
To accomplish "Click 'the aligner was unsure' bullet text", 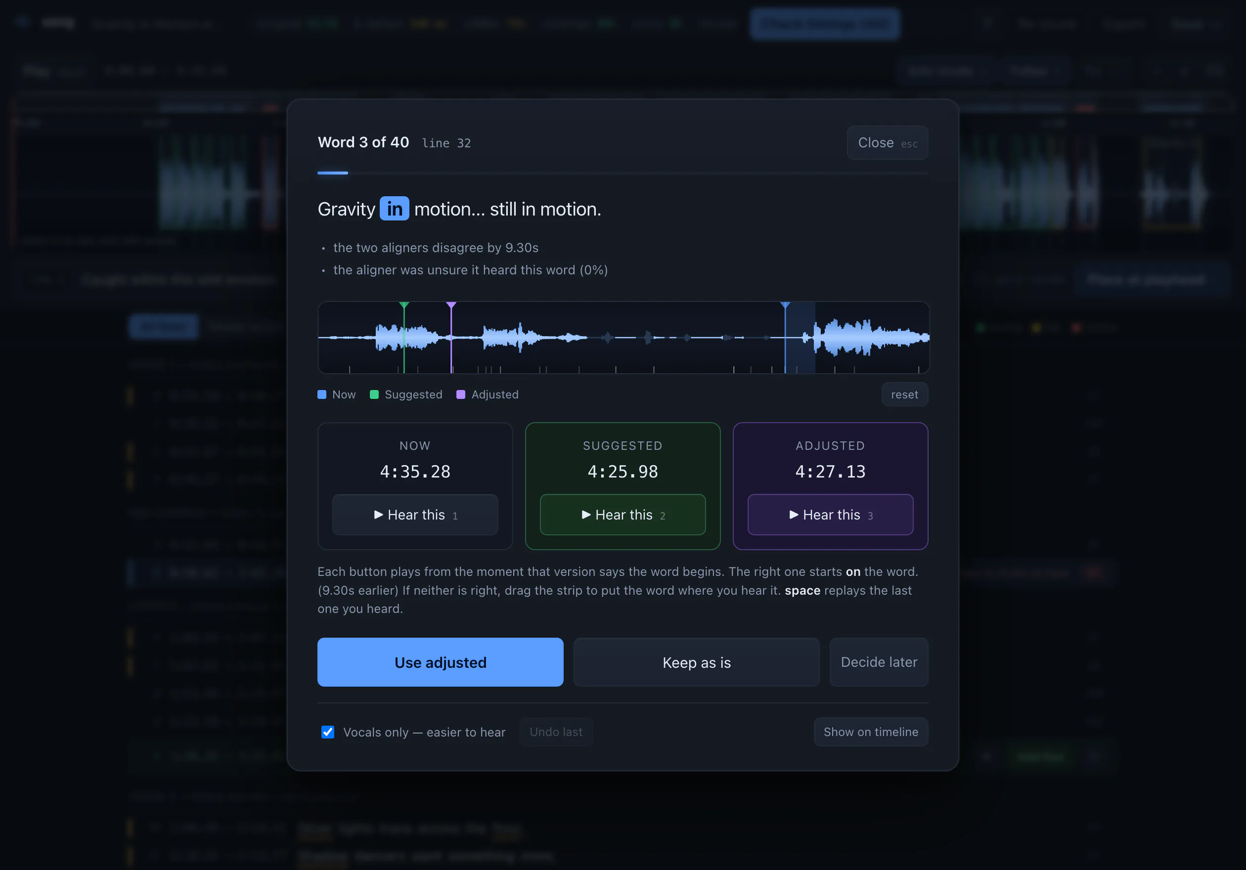I will point(471,270).
